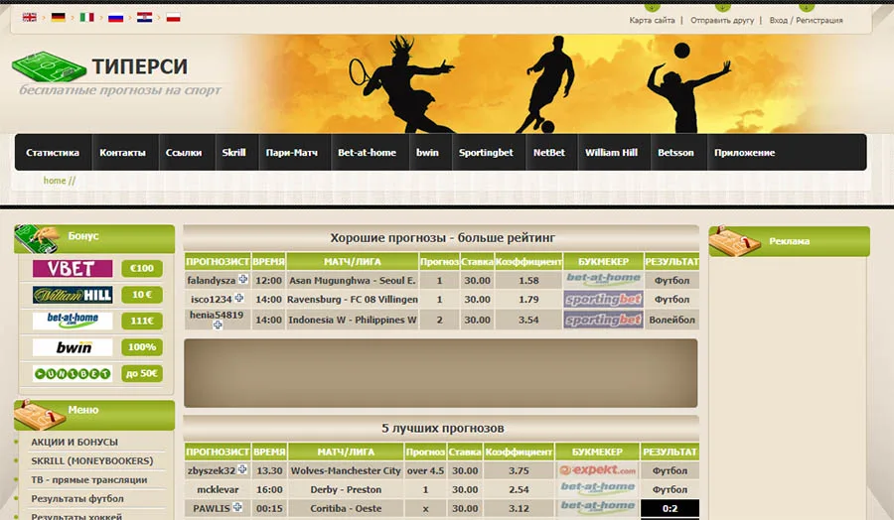The image size is (894, 520).
Task: Click the plus icon beside PAWLIS
Action: (237, 507)
